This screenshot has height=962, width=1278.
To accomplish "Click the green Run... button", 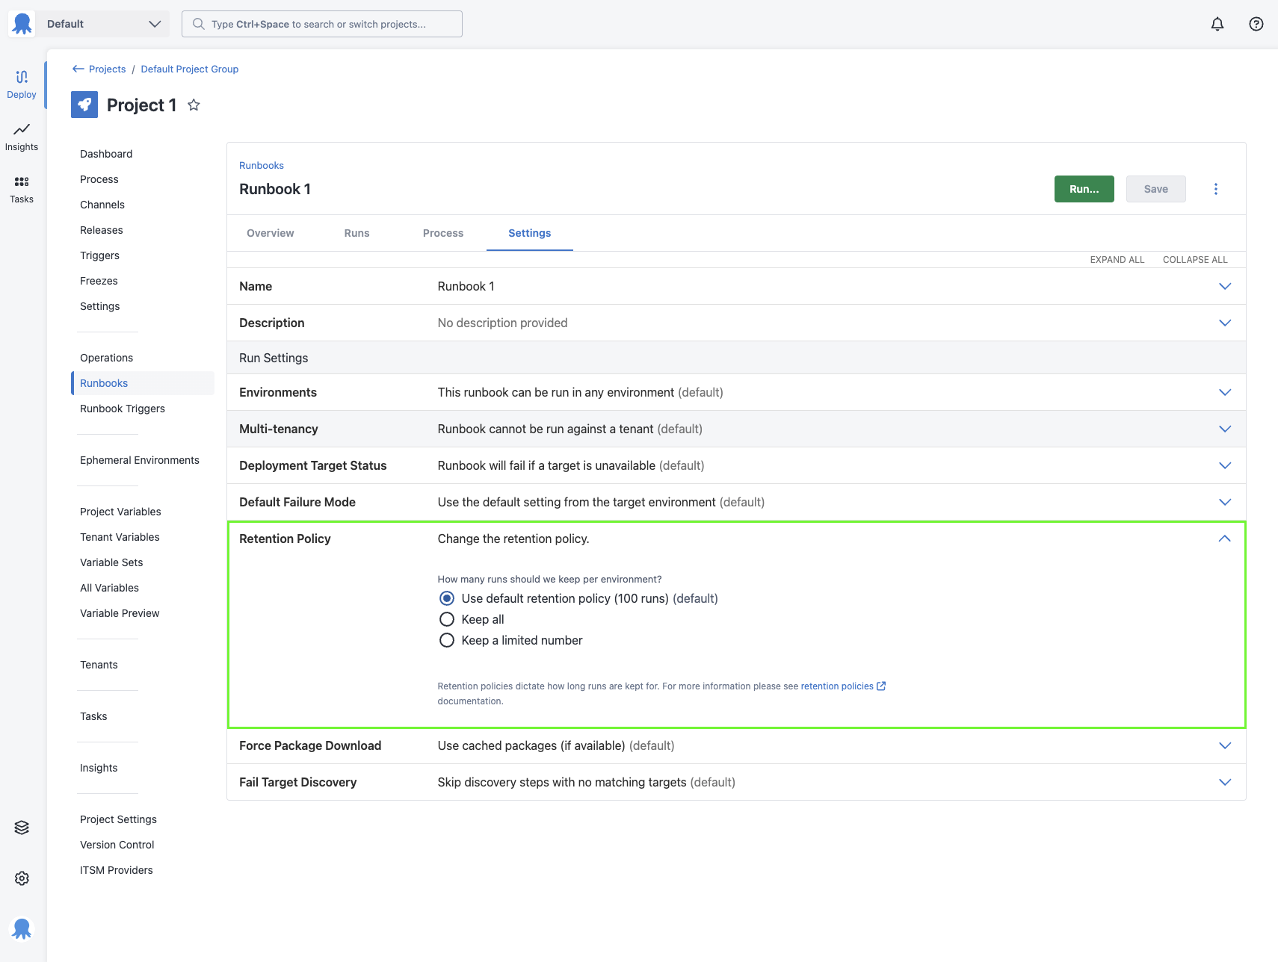I will pos(1084,189).
